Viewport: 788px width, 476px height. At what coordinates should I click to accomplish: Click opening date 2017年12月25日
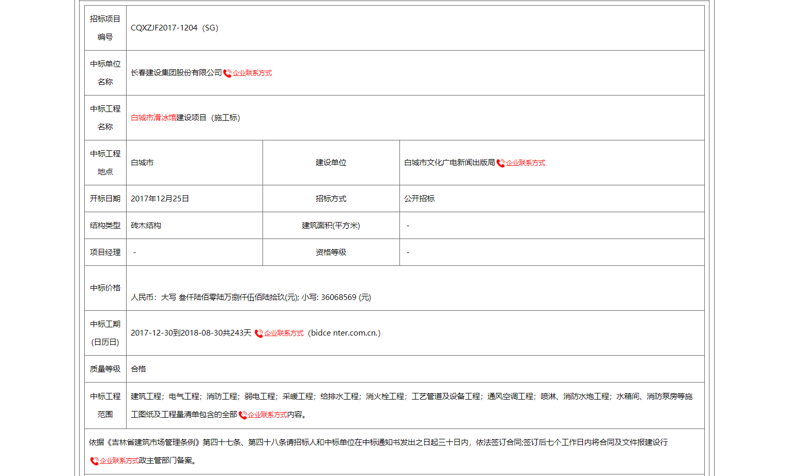pyautogui.click(x=160, y=199)
